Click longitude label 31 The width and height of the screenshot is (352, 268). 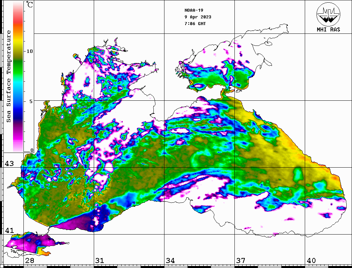100,261
